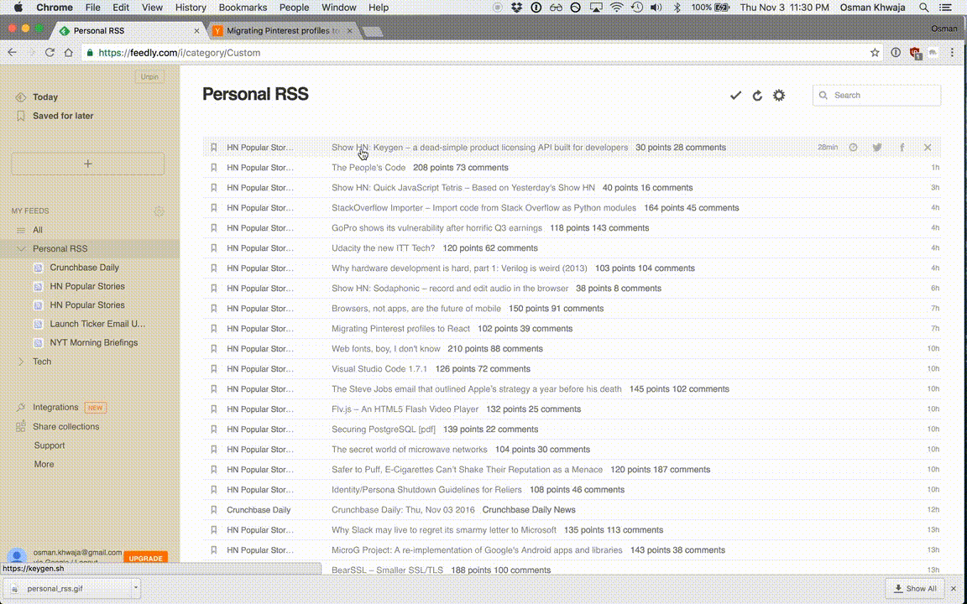Click the Wi-Fi status icon
This screenshot has height=604, width=967.
(617, 8)
